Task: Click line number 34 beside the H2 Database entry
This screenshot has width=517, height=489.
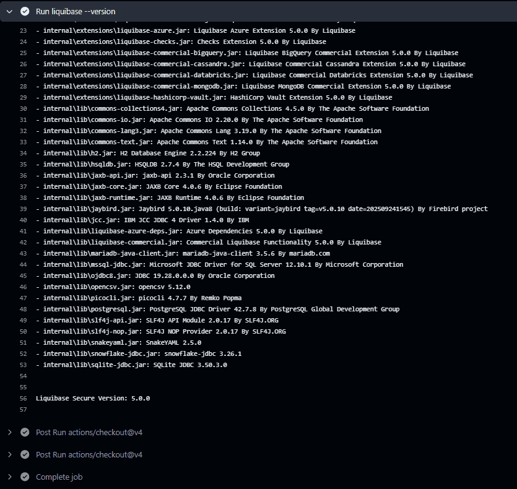Action: click(x=23, y=153)
